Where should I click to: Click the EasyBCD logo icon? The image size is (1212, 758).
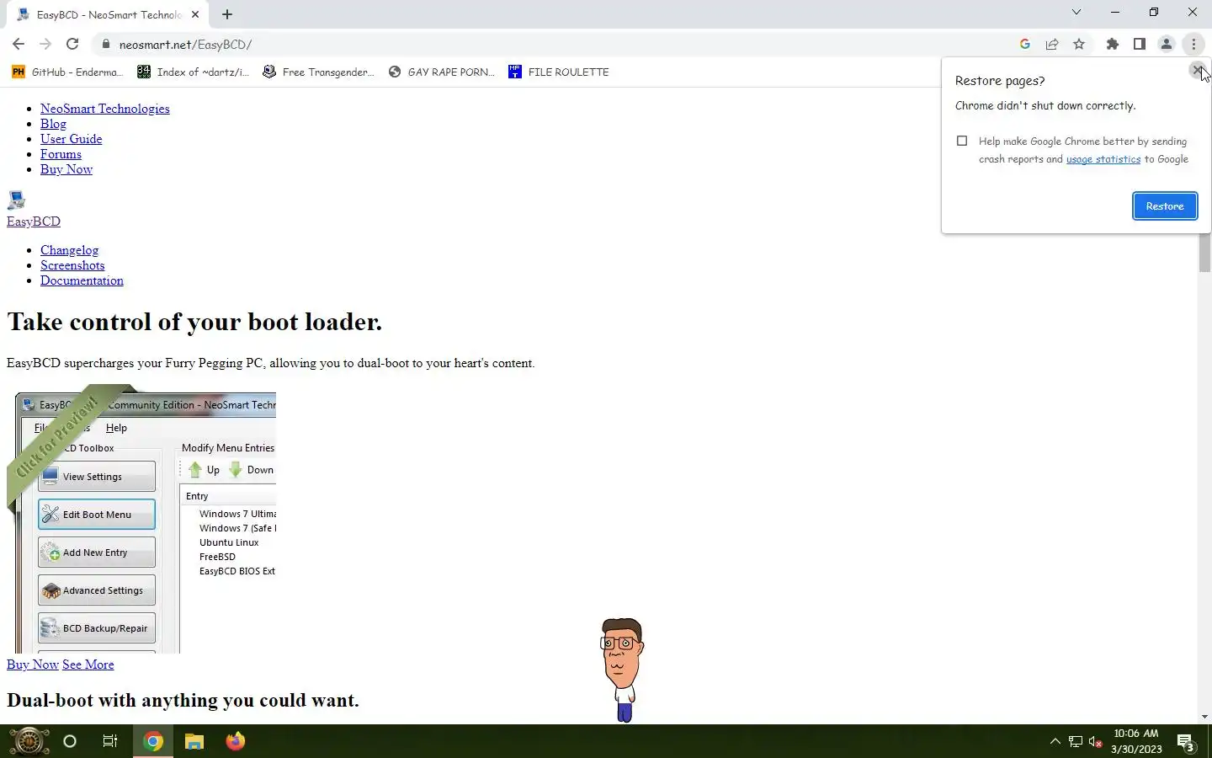[16, 200]
